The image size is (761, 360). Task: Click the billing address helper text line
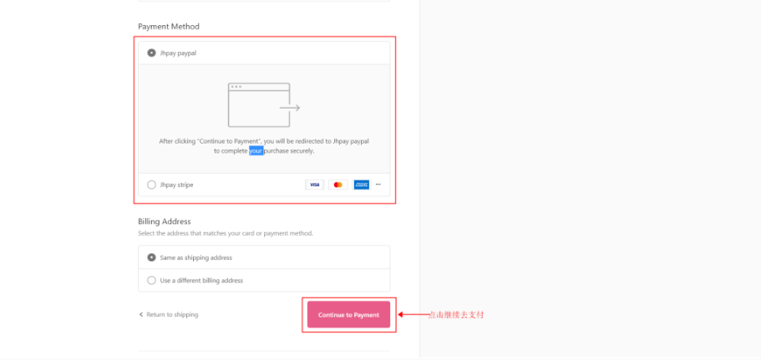pyautogui.click(x=226, y=233)
